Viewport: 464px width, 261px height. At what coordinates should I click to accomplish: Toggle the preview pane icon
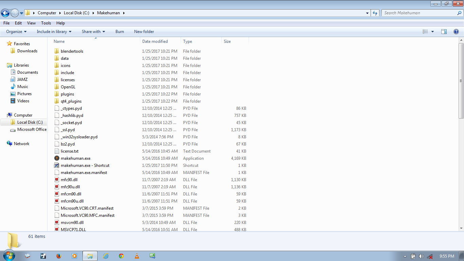coord(444,32)
